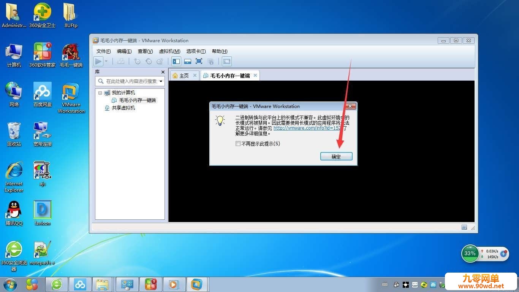519x292 pixels.
Task: Click the Baidu Netdisk taskbar icon
Action: (80, 284)
